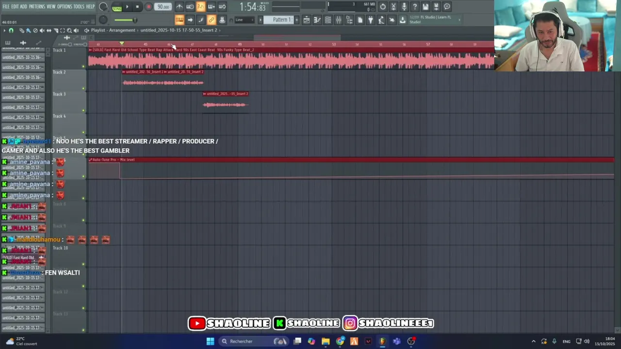Toggle the recording countdown 3-2-1 button
This screenshot has width=621, height=349.
click(x=200, y=7)
